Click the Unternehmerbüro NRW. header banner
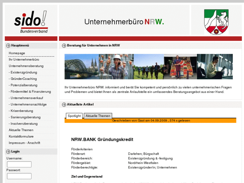 (124, 22)
